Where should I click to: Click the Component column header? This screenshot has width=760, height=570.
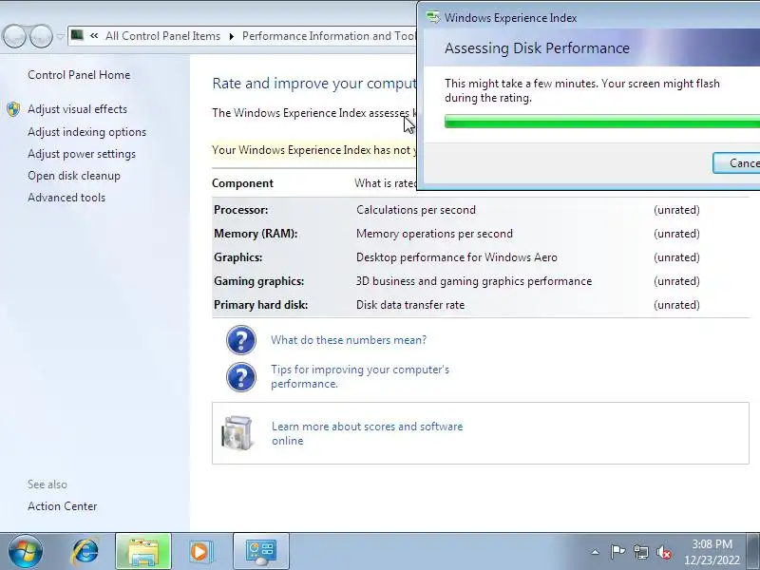[242, 183]
